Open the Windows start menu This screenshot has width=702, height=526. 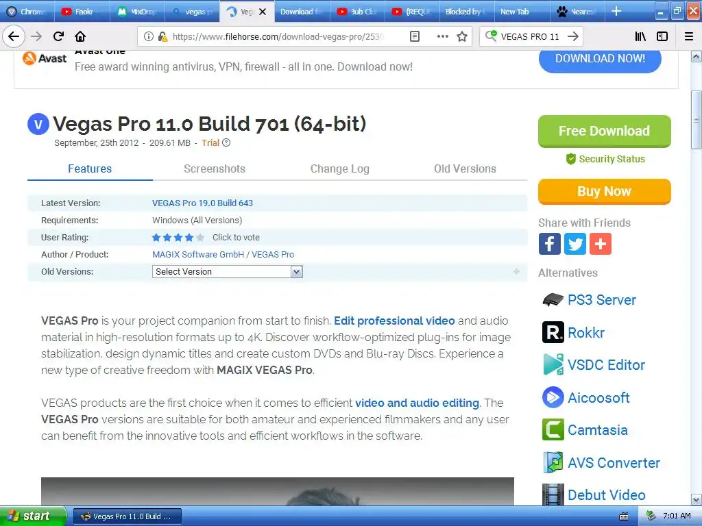tap(33, 516)
